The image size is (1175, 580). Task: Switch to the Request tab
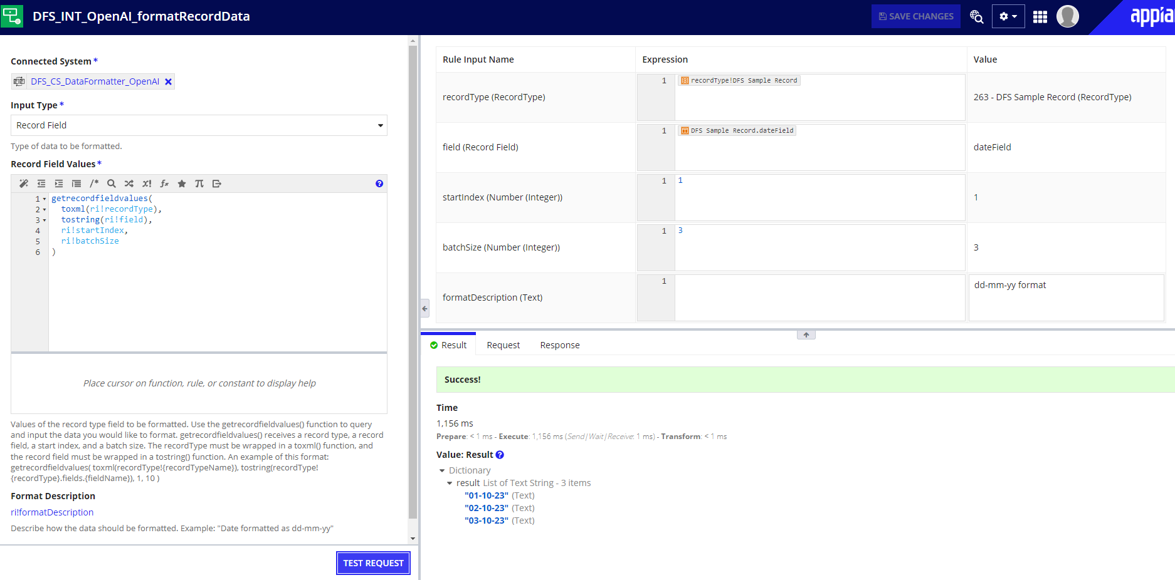(x=503, y=345)
